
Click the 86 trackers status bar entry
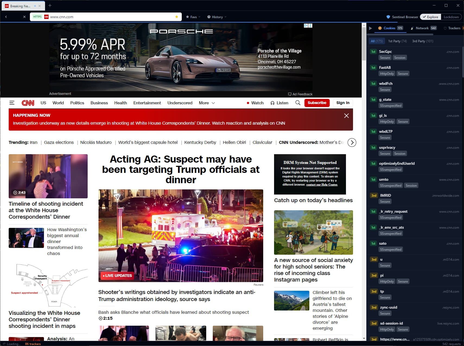click(x=33, y=344)
